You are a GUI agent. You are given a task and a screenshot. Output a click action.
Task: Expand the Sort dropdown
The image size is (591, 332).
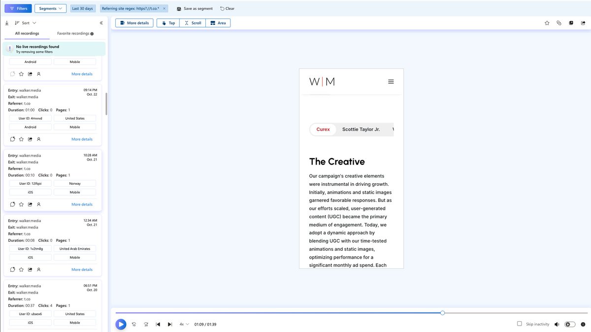point(26,23)
